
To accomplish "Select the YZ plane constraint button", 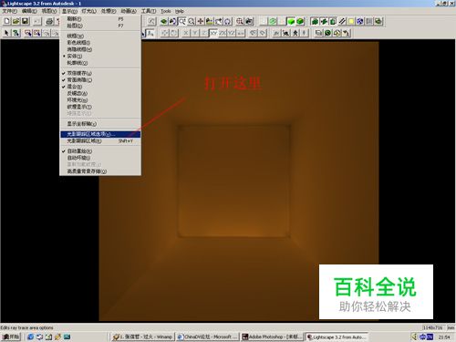I will (x=232, y=33).
